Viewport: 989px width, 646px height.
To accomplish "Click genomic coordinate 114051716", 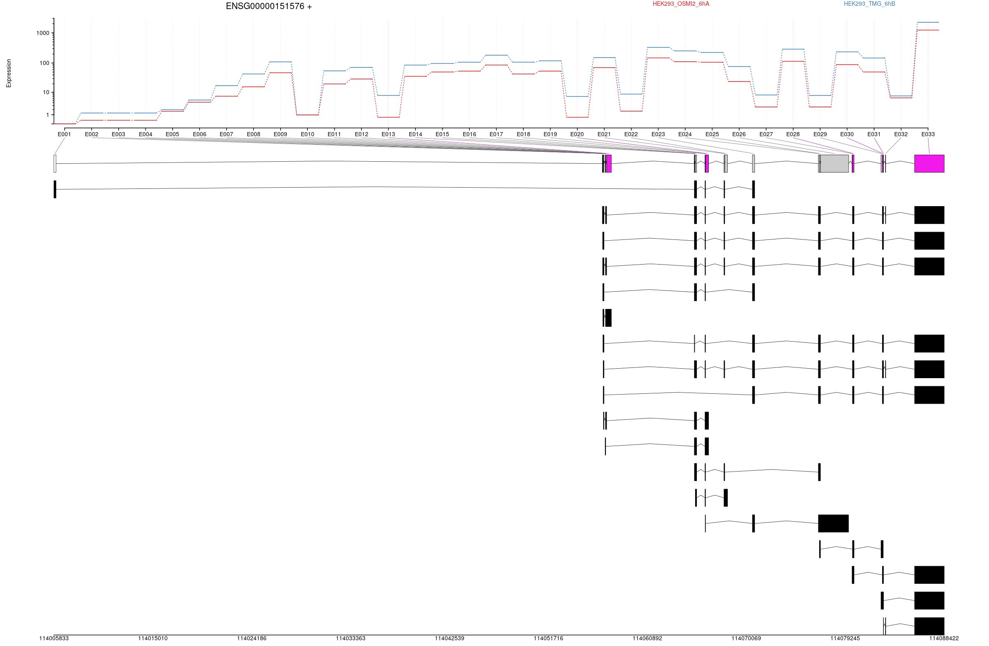I will [548, 638].
